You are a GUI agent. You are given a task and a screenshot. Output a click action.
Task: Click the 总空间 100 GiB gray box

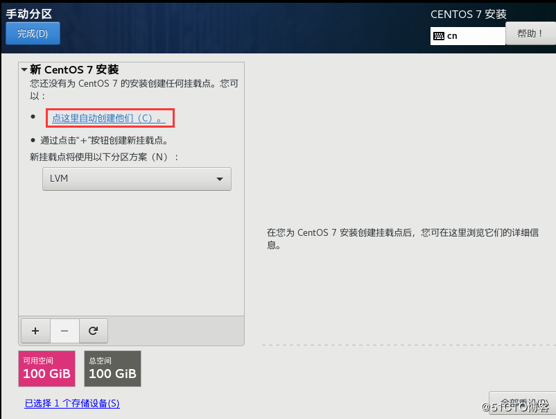coord(112,368)
